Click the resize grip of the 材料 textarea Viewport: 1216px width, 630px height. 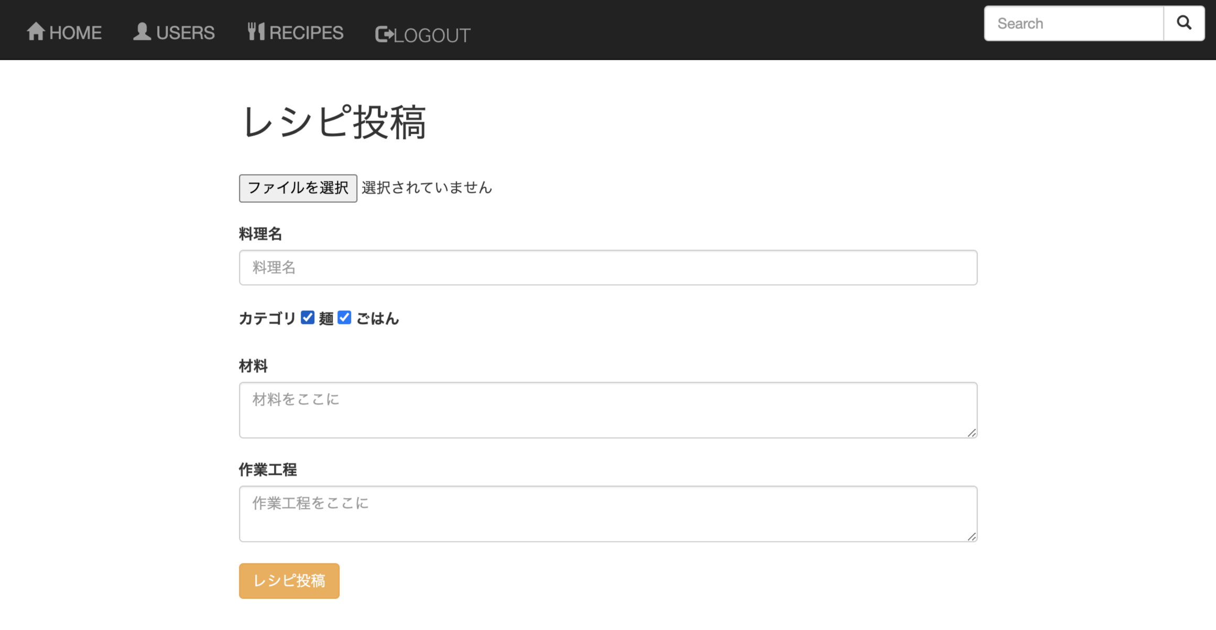(972, 433)
